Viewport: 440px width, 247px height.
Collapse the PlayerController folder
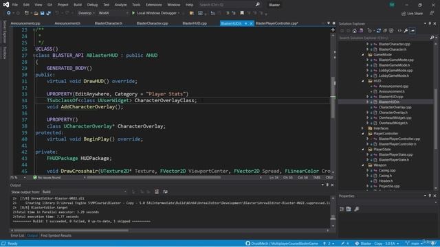click(363, 134)
